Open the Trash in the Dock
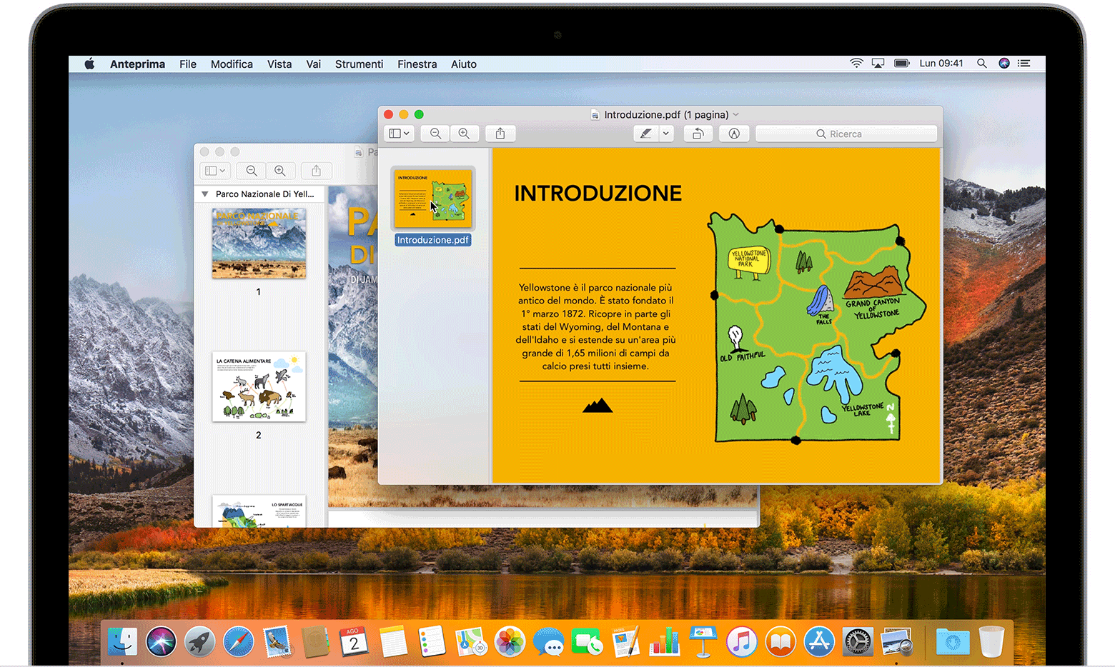 click(991, 641)
